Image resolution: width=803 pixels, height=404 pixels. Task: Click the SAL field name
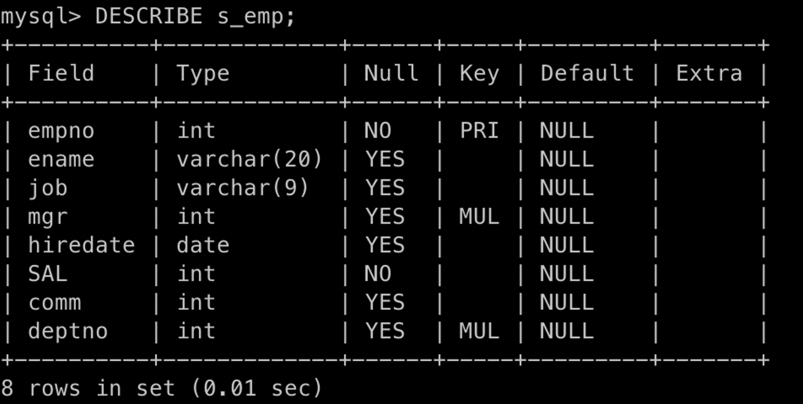coord(48,274)
